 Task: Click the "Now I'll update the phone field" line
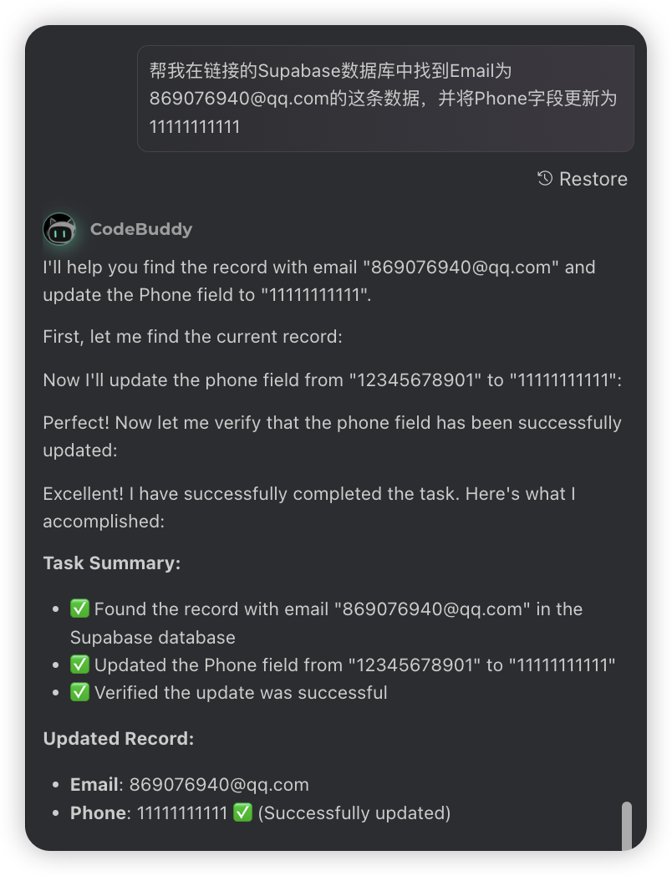click(x=332, y=380)
